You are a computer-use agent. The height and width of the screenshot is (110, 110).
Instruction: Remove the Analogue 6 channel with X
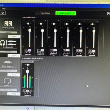97,21
